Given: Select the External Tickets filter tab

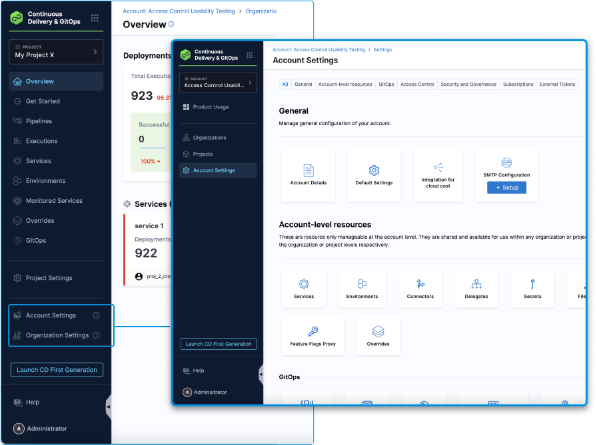Looking at the screenshot, I should point(558,84).
